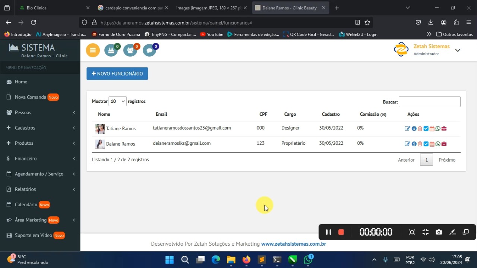This screenshot has height=268, width=477.
Task: Edit Daiane Ramos using the pencil icon
Action: point(407,144)
